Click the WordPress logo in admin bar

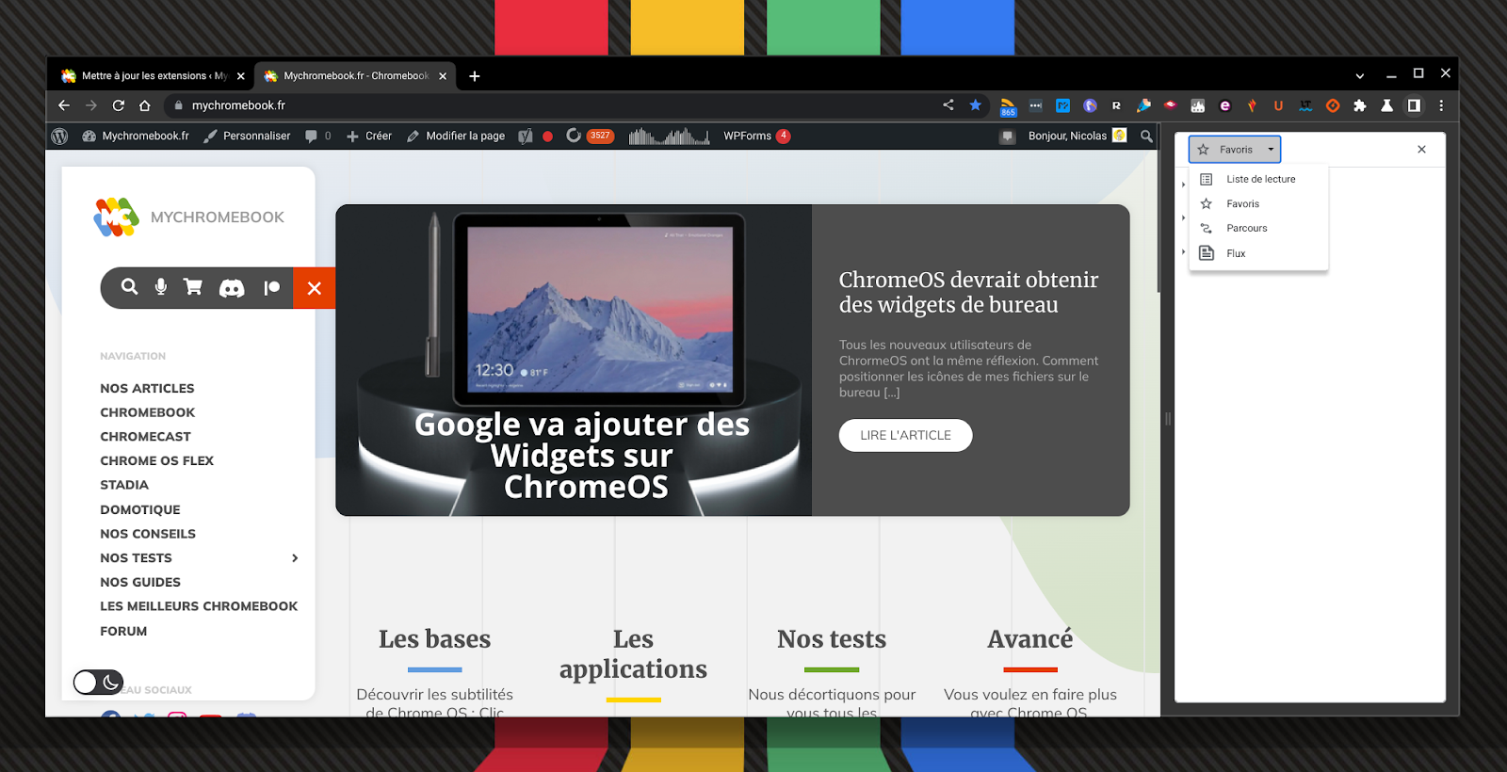[59, 136]
